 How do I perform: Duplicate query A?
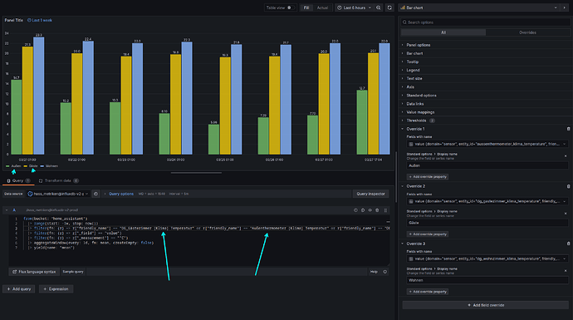point(363,210)
